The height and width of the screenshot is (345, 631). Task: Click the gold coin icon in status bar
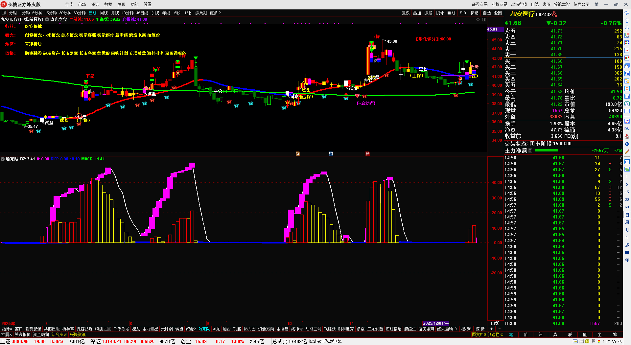[587, 341]
